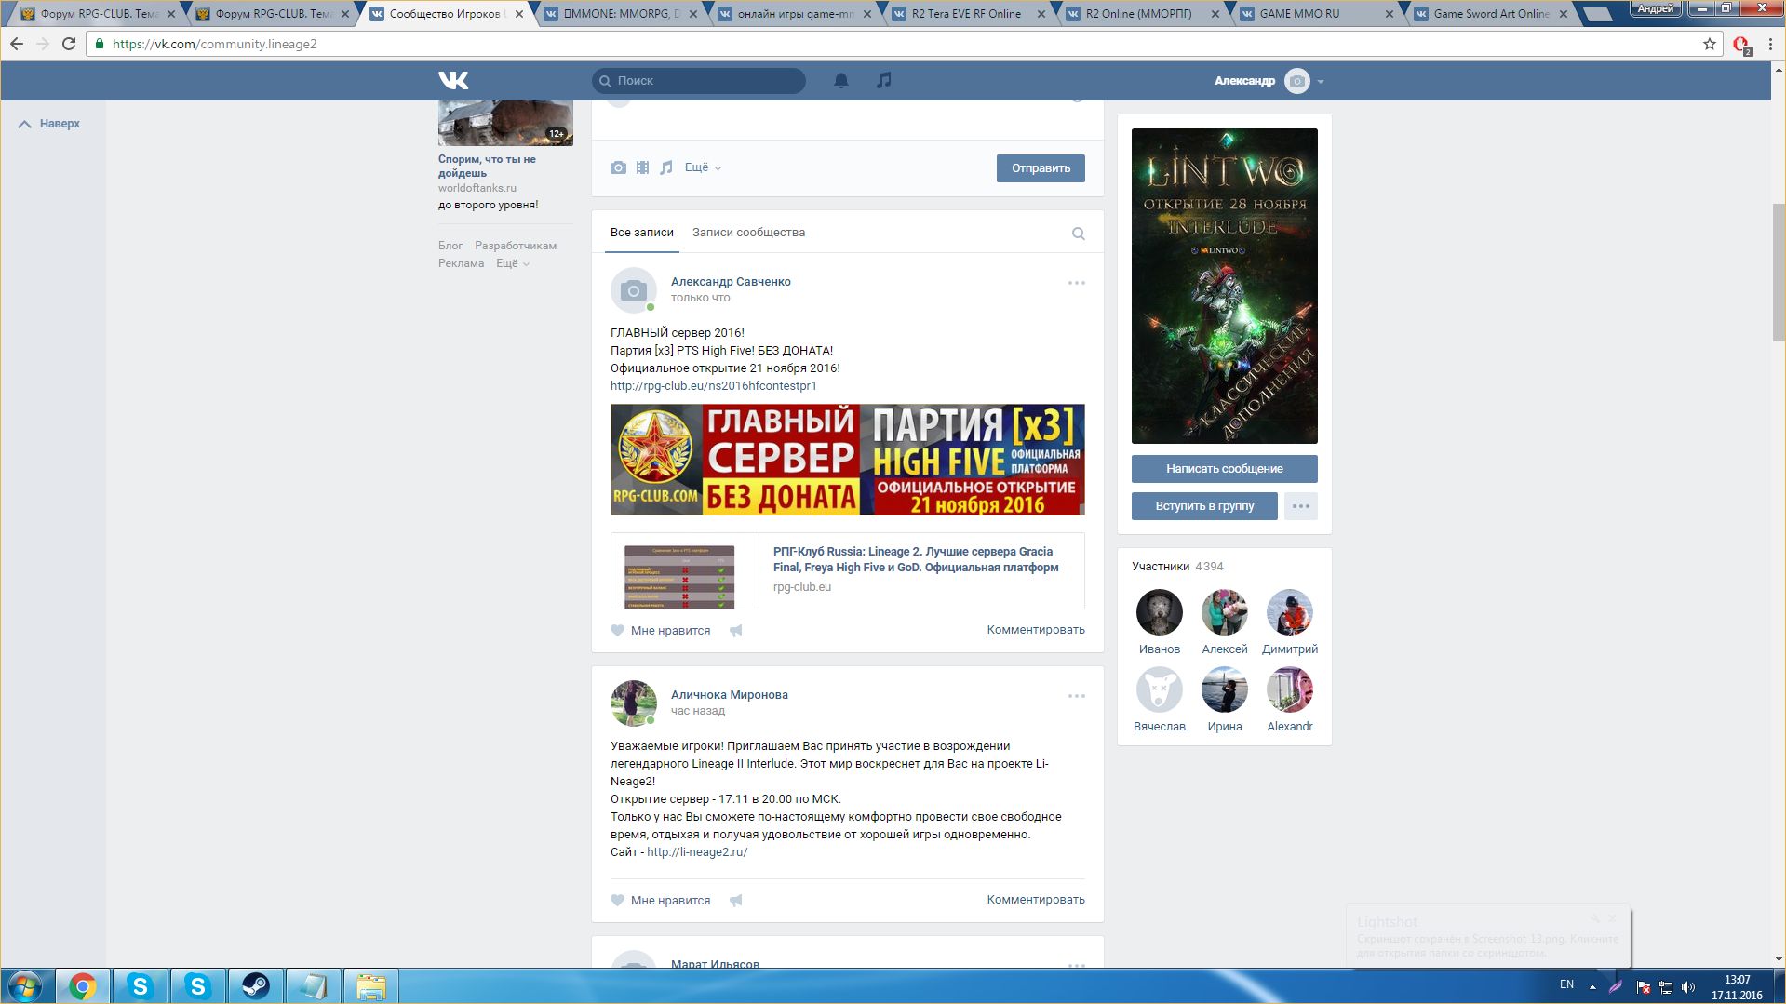Image resolution: width=1786 pixels, height=1004 pixels.
Task: Expand Ещё menu in left footer
Action: [x=513, y=263]
